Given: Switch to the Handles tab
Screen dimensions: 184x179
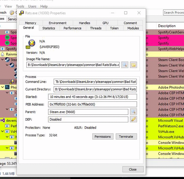Looking at the screenshot, I should pyautogui.click(x=85, y=23).
